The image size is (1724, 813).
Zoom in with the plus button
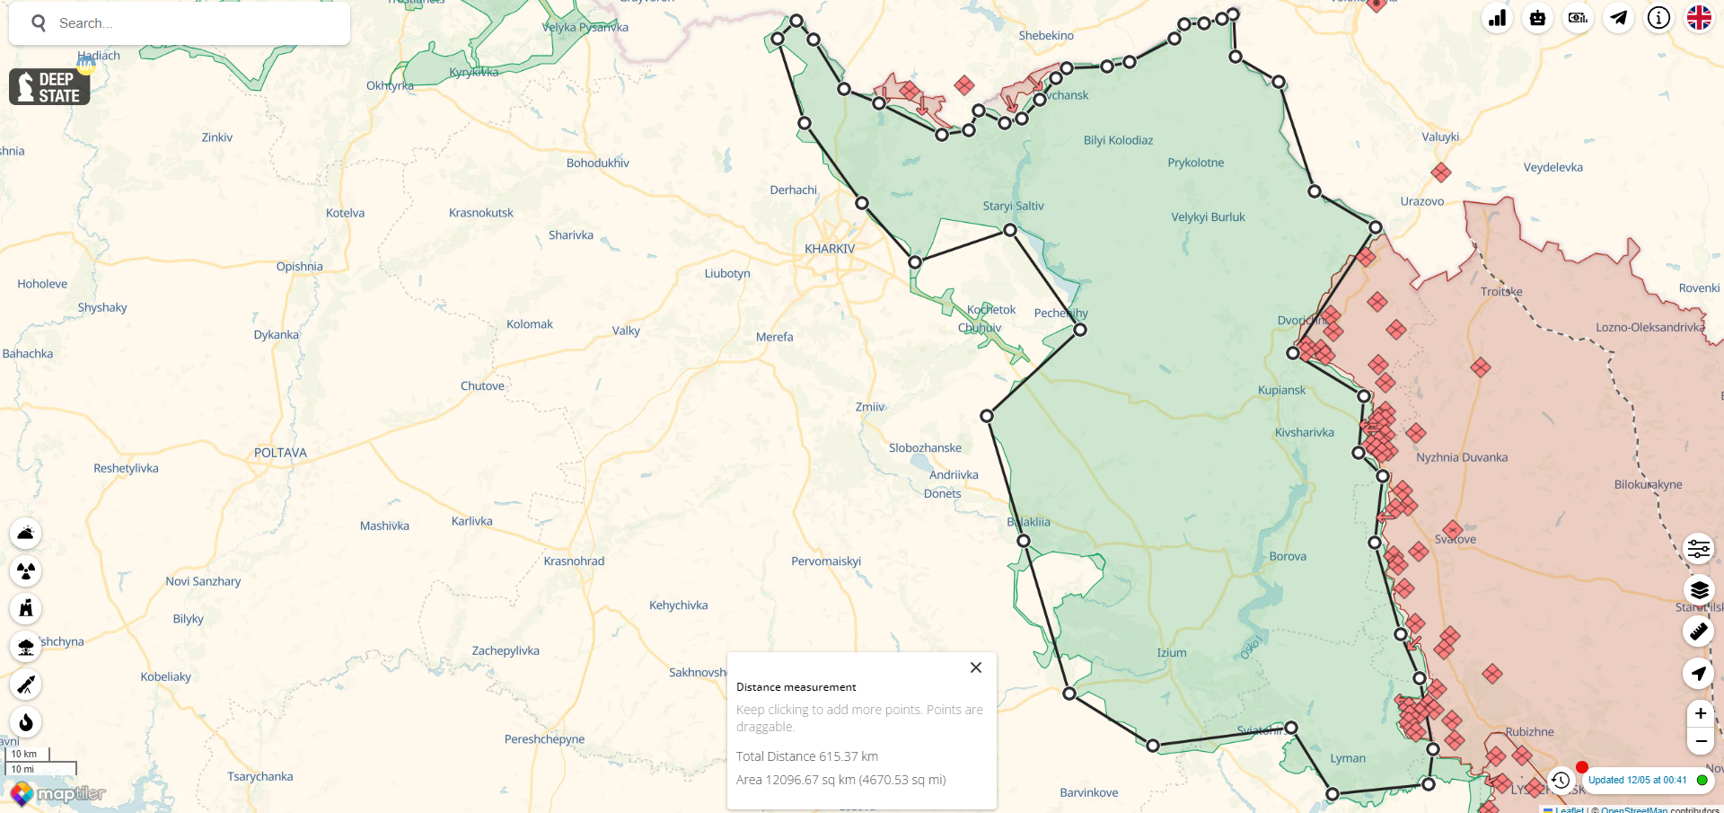1700,713
